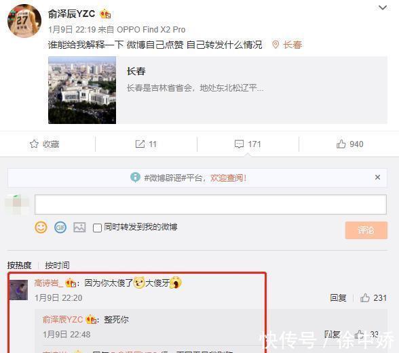The height and width of the screenshot is (353, 399).
Task: Click the badge beside 俞泽辰YZC in reply
Action: pos(91,319)
